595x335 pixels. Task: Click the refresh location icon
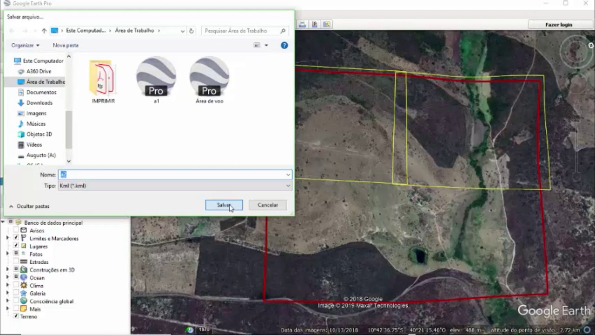(x=191, y=31)
